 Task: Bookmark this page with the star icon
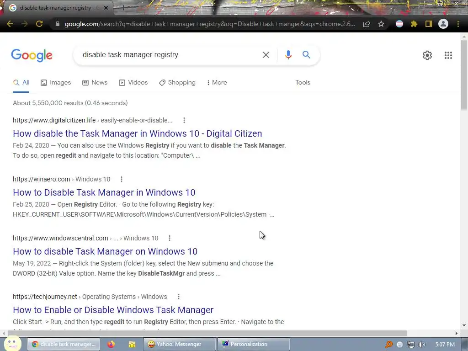coord(381,24)
